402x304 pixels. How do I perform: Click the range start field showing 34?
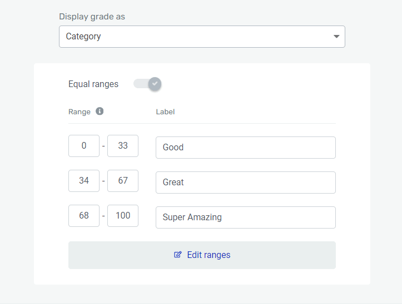pos(84,181)
